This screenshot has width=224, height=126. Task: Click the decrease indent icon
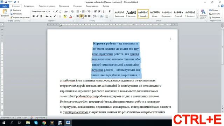pyautogui.click(x=96, y=12)
